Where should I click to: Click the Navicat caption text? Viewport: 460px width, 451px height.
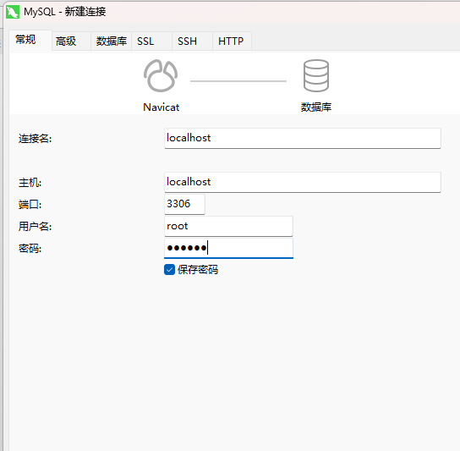161,107
